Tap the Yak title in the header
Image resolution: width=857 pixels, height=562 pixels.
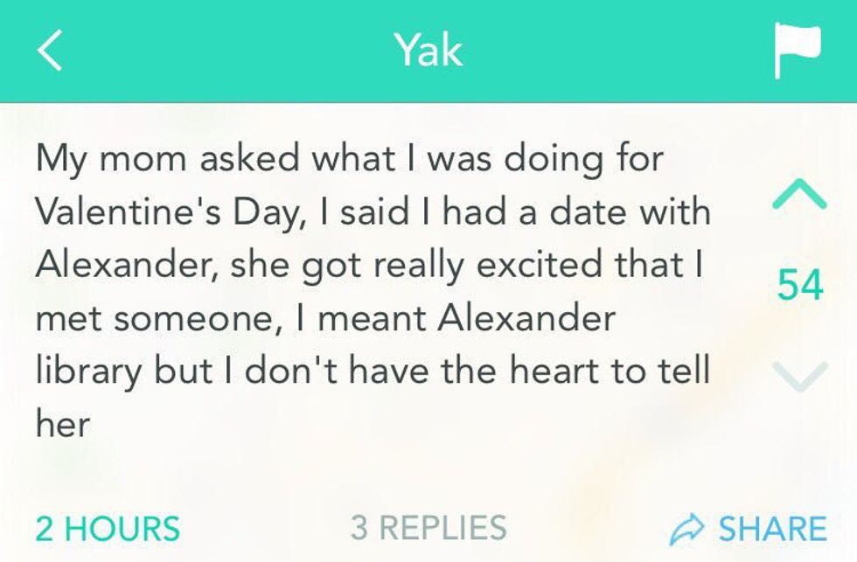pos(428,51)
